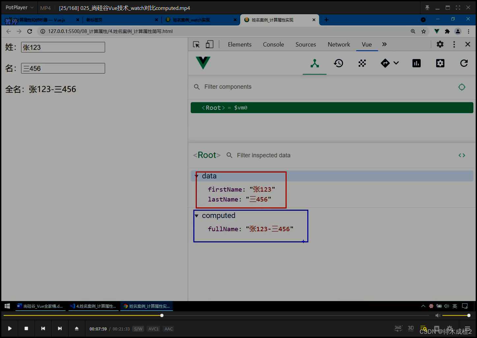Open the Chrome extensions puzzle icon
477x338 pixels.
click(447, 31)
